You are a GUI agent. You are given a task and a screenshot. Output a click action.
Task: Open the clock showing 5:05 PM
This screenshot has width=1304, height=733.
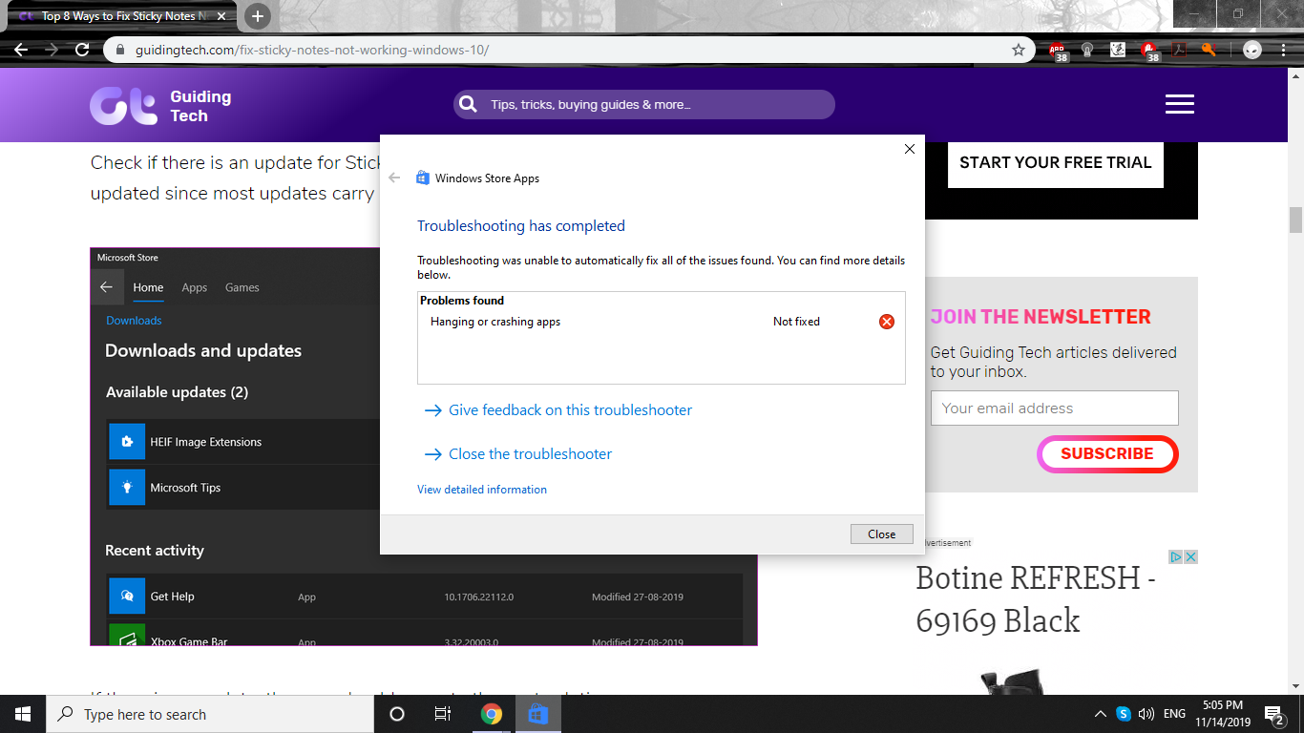click(1222, 714)
